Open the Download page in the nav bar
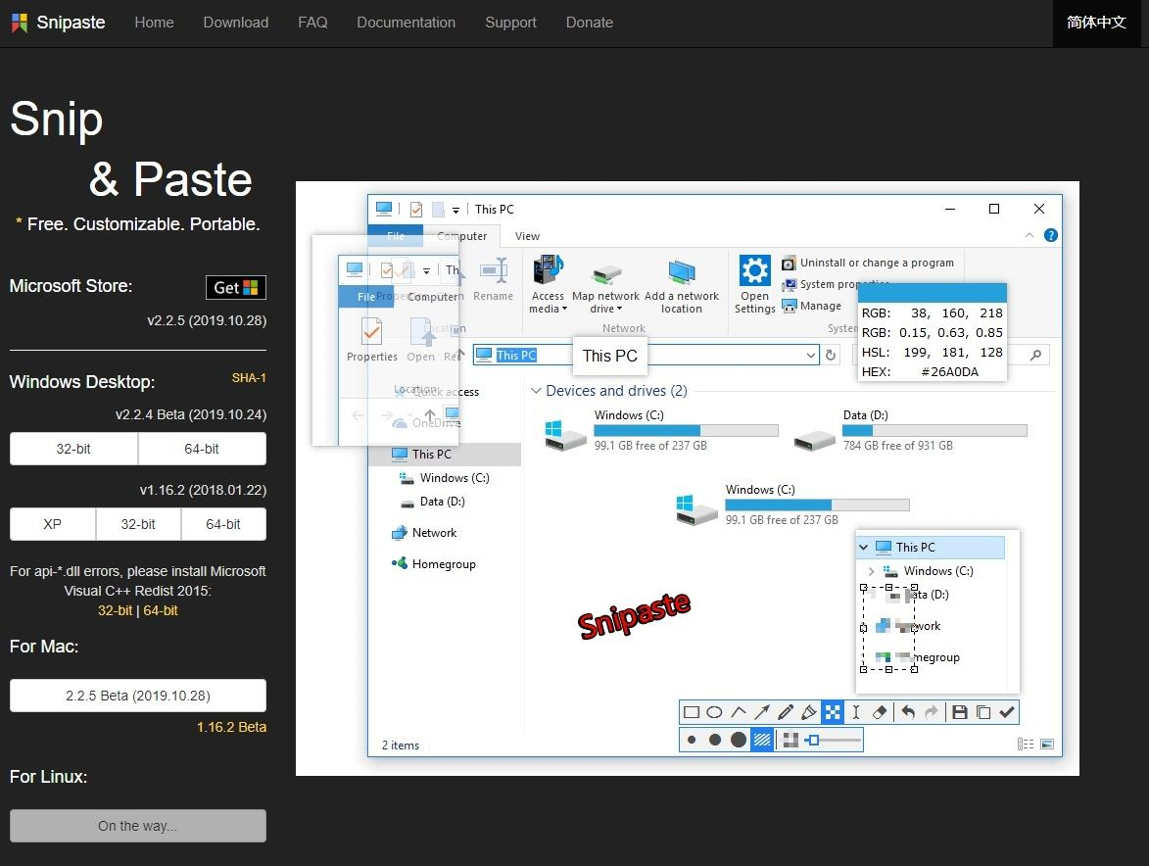Viewport: 1149px width, 866px height. pyautogui.click(x=236, y=23)
